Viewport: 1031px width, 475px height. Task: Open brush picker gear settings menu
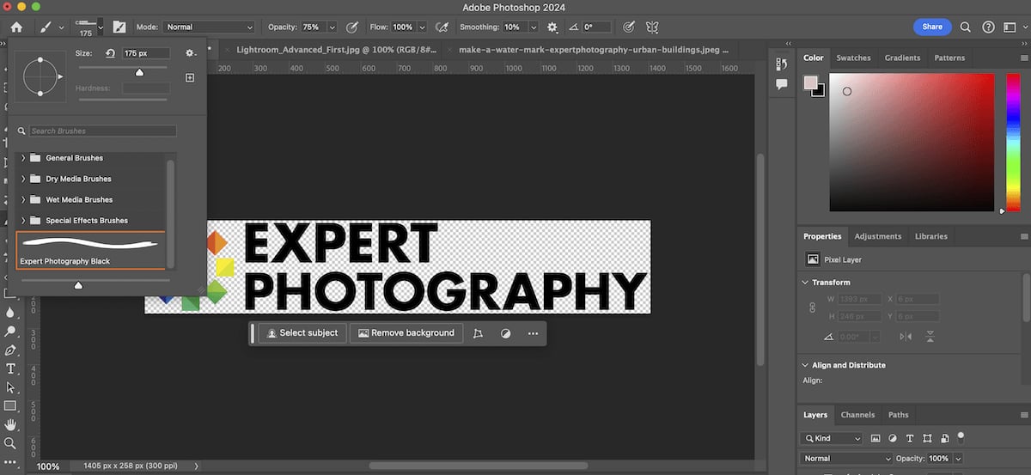[x=191, y=53]
